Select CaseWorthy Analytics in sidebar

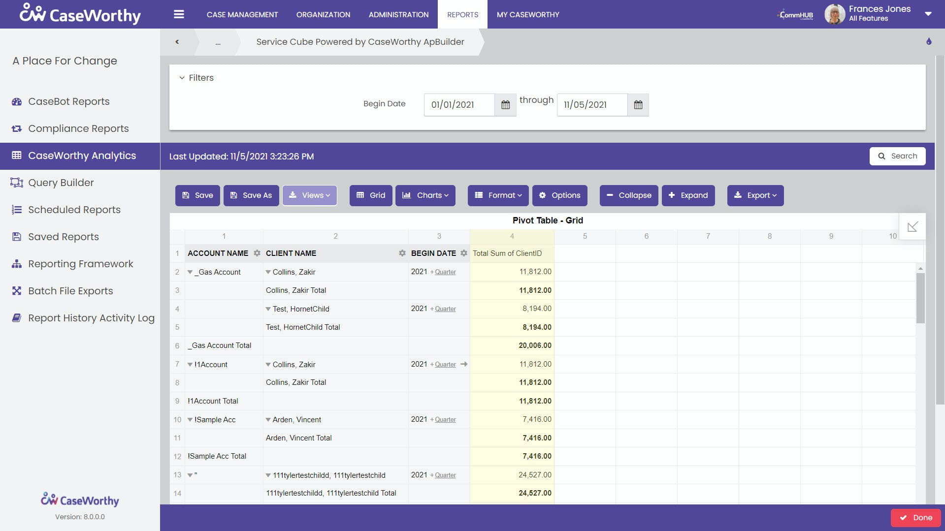pyautogui.click(x=80, y=156)
